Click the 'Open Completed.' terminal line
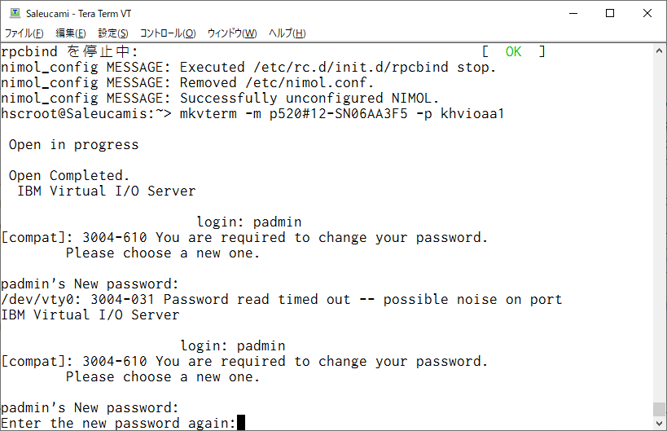 click(69, 176)
